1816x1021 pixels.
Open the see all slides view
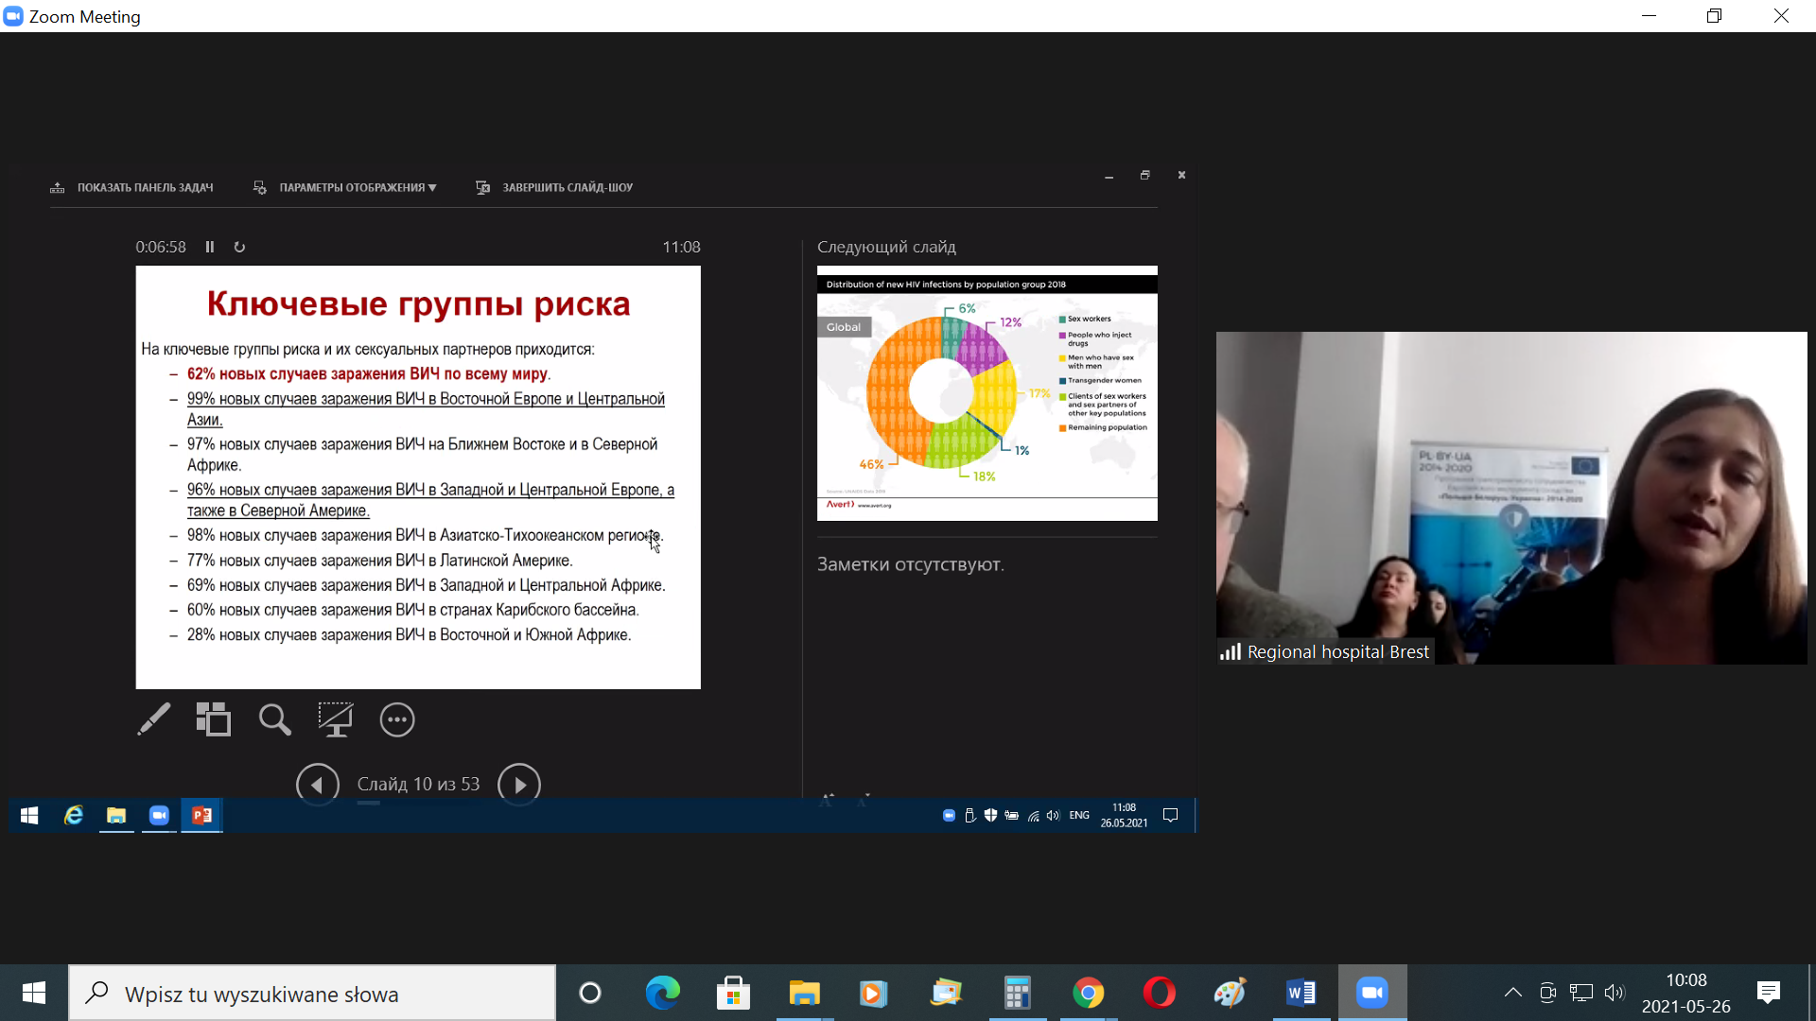pos(214,719)
